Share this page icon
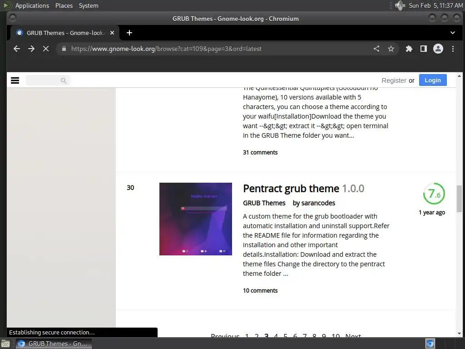 pyautogui.click(x=376, y=49)
